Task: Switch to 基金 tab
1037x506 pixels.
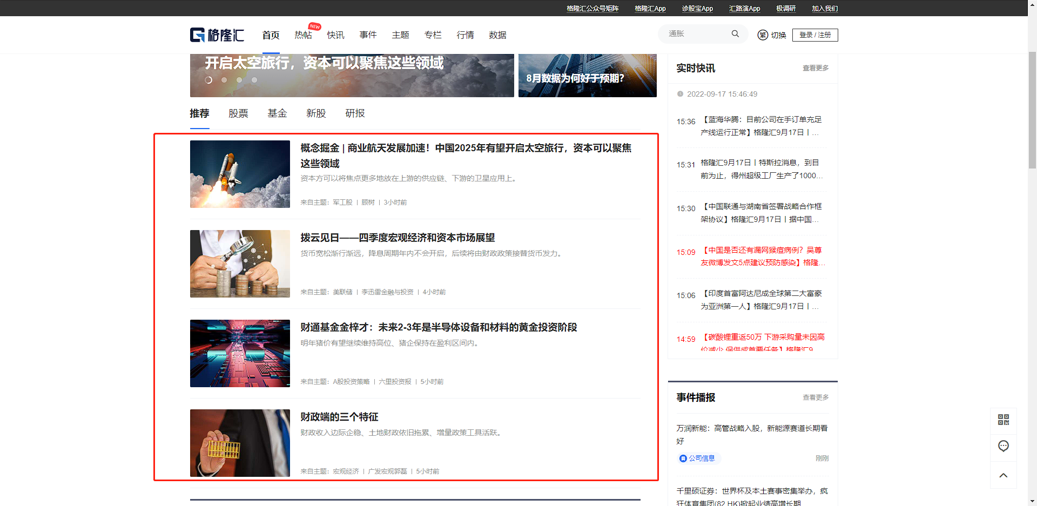Action: (x=277, y=113)
